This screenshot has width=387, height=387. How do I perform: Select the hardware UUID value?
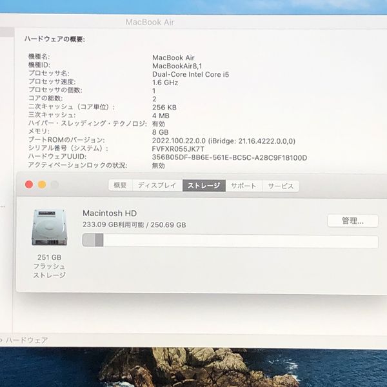230,157
